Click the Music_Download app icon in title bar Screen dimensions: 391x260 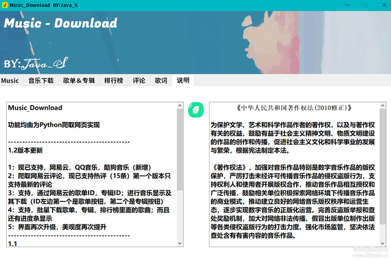[x=5, y=5]
